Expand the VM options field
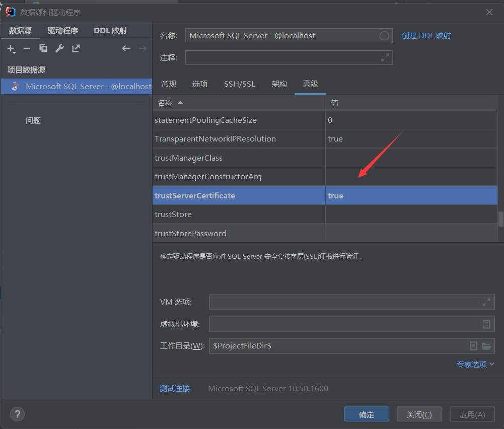Viewport: 504px width, 429px height. click(x=486, y=302)
